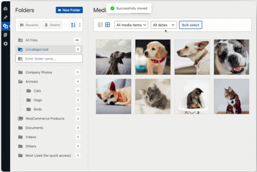Focus the Enter folder name search field
Screen dimensions: 257x172
[49, 59]
